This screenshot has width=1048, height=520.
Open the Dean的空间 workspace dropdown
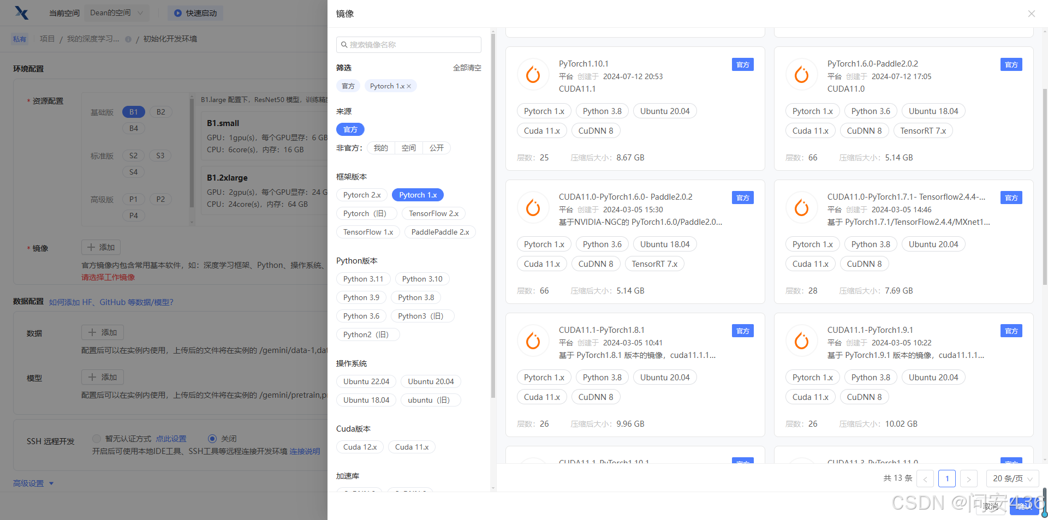(x=117, y=13)
